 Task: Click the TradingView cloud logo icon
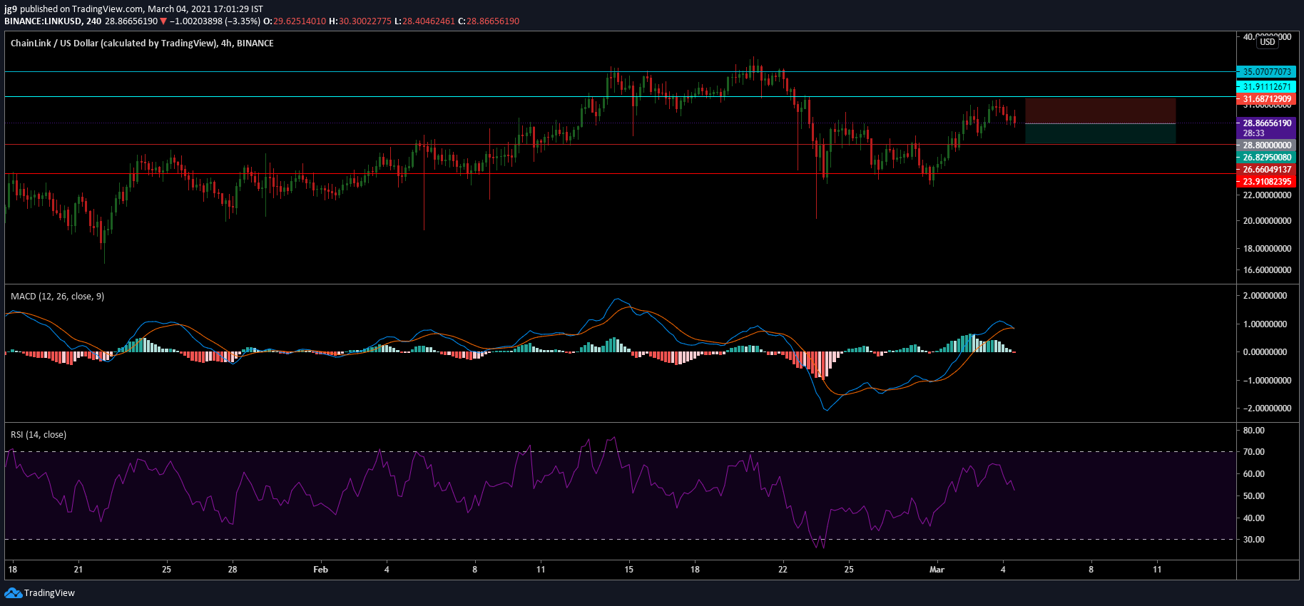(x=13, y=593)
